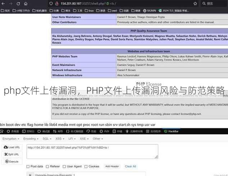Enable the Referer checkbox
Screen dimensions: 228x176
tap(47, 167)
